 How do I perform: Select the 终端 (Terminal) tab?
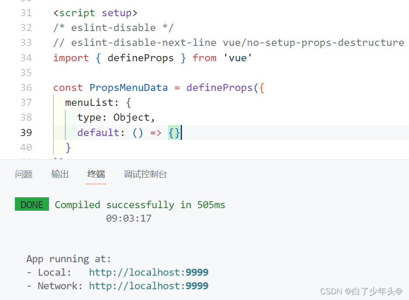coord(96,174)
